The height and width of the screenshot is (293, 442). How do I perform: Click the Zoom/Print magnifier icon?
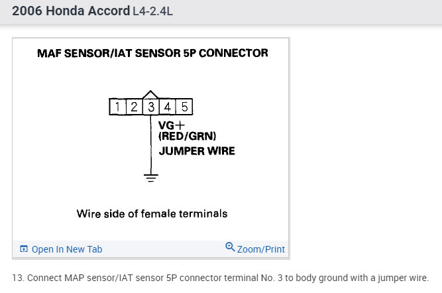[230, 247]
